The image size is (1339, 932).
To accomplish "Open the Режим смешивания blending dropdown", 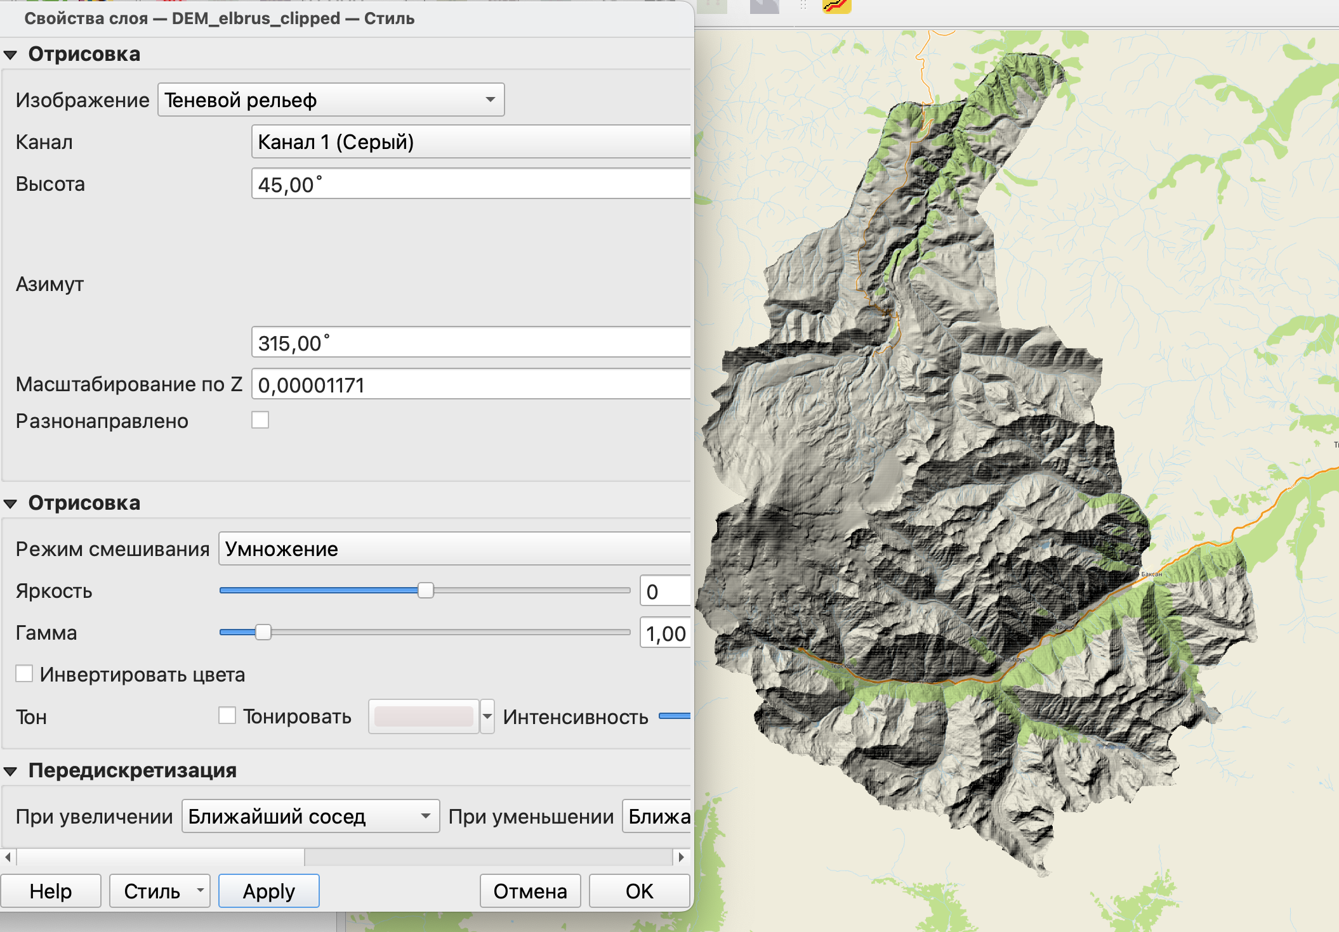I will [x=454, y=549].
